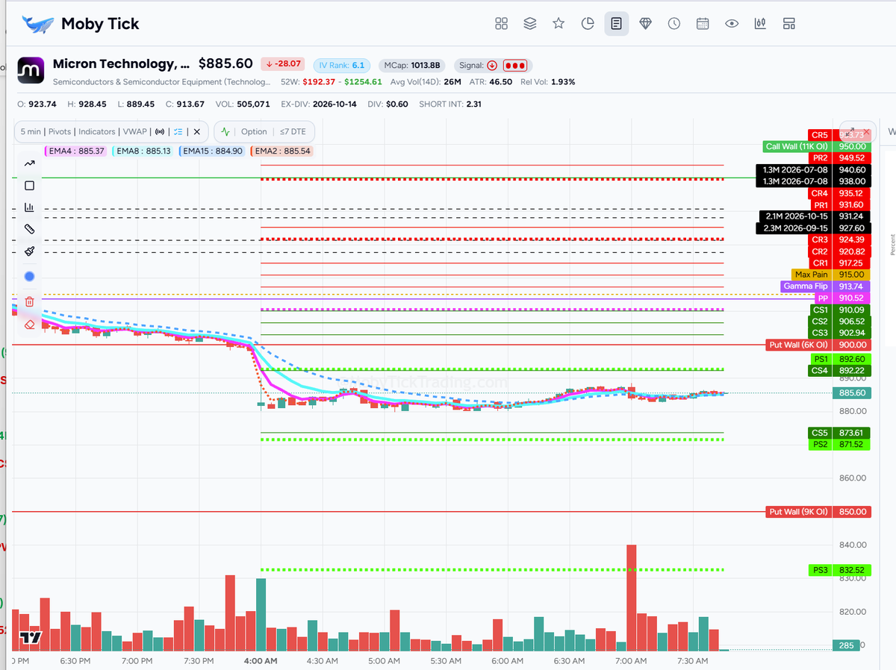This screenshot has width=896, height=670.
Task: Click the Moby Tick whale logo
Action: coord(38,24)
